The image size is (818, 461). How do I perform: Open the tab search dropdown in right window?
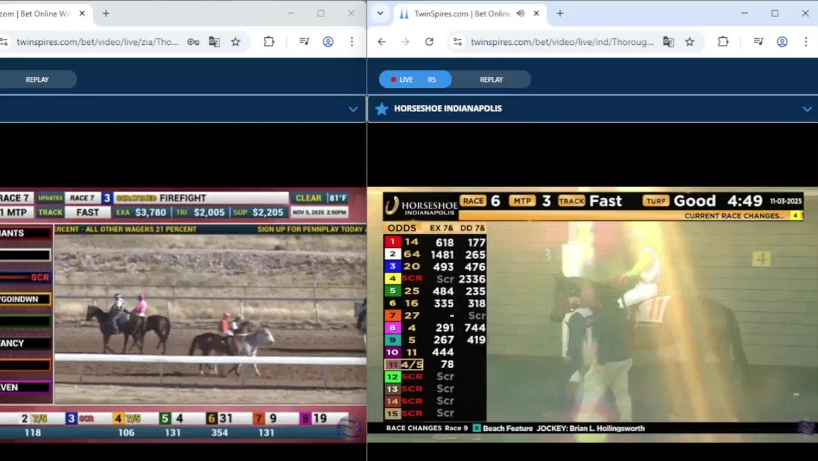tap(380, 13)
